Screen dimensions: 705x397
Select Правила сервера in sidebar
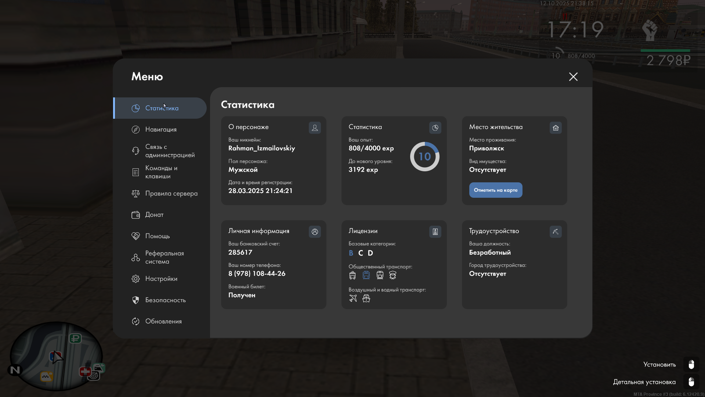pos(171,193)
